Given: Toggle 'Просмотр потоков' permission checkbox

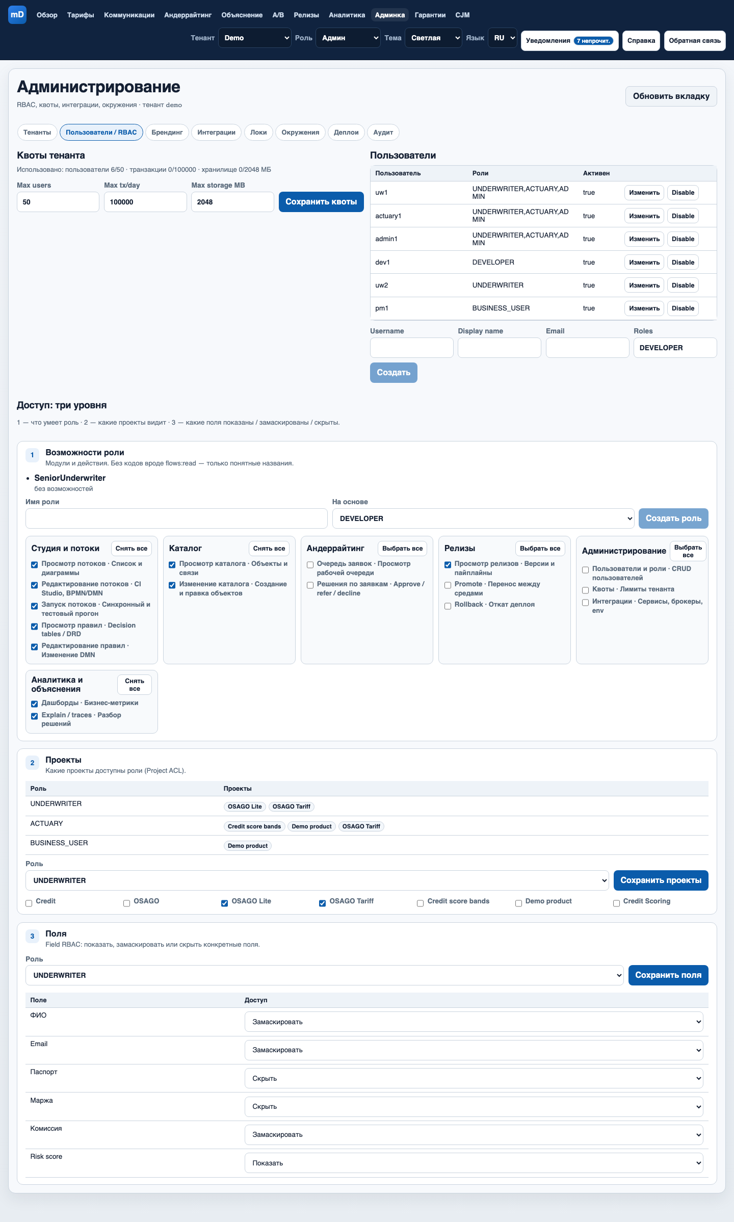Looking at the screenshot, I should [x=35, y=564].
